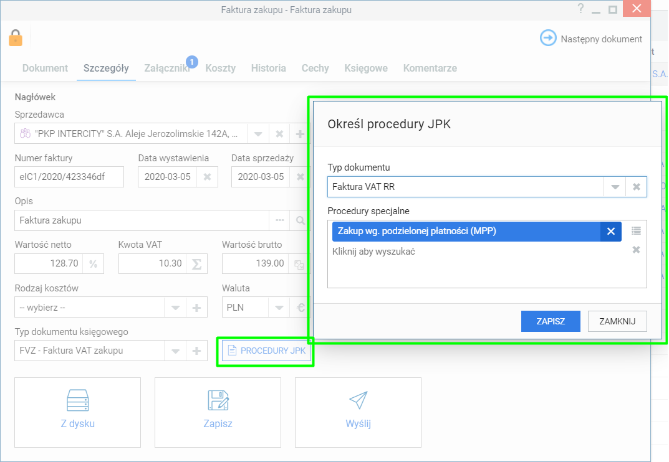Click the large Zapisz button
This screenshot has width=669, height=462.
click(218, 413)
